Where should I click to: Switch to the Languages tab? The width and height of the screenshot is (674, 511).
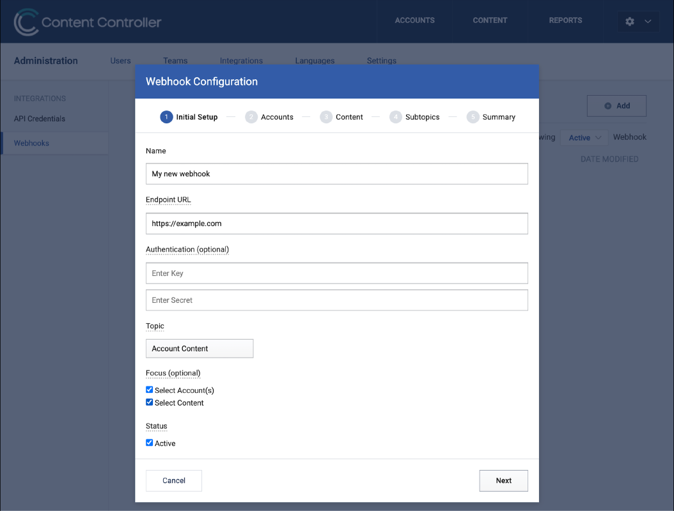tap(315, 61)
